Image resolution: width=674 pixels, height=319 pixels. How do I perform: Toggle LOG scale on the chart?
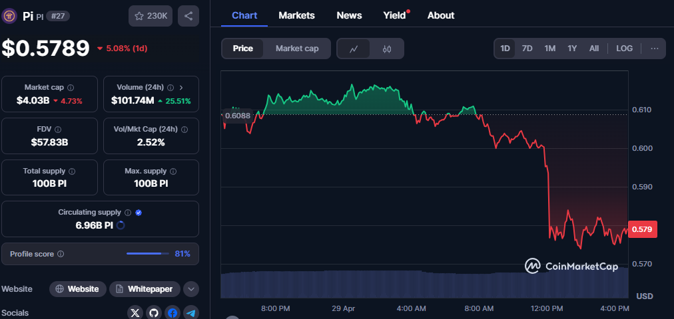[624, 49]
